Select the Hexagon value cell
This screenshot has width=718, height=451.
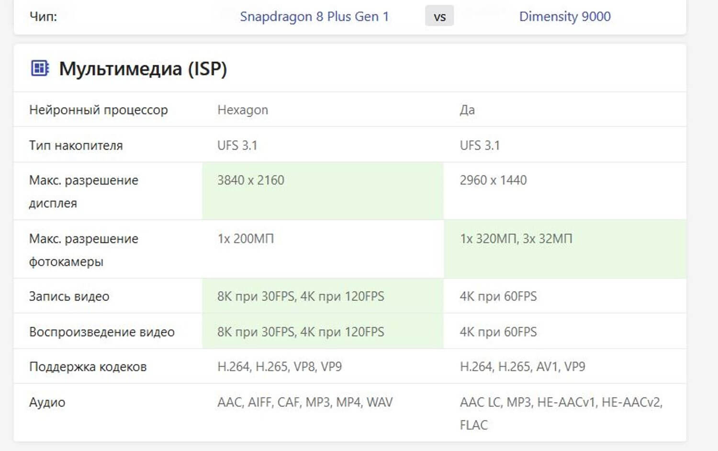coord(243,110)
